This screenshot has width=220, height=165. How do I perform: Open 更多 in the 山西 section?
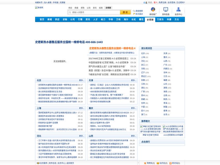point(133,136)
